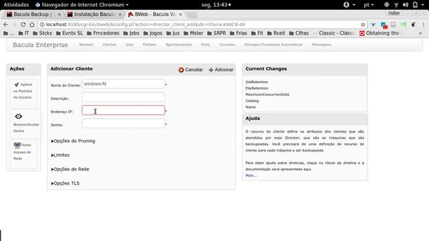The width and height of the screenshot is (429, 241).
Task: Open the Rceit bookmarks folder
Action: 276,33
